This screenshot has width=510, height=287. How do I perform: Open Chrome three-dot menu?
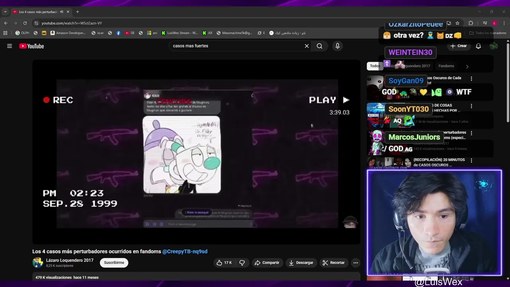coord(504,23)
